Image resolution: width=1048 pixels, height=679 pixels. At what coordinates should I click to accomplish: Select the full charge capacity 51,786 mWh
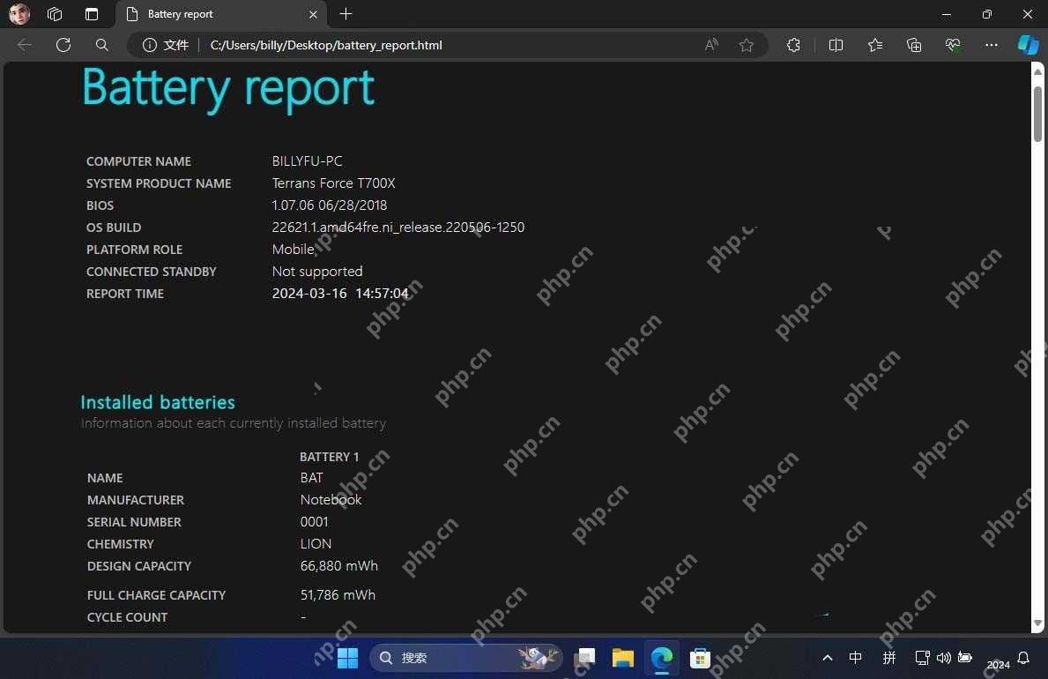coord(338,594)
